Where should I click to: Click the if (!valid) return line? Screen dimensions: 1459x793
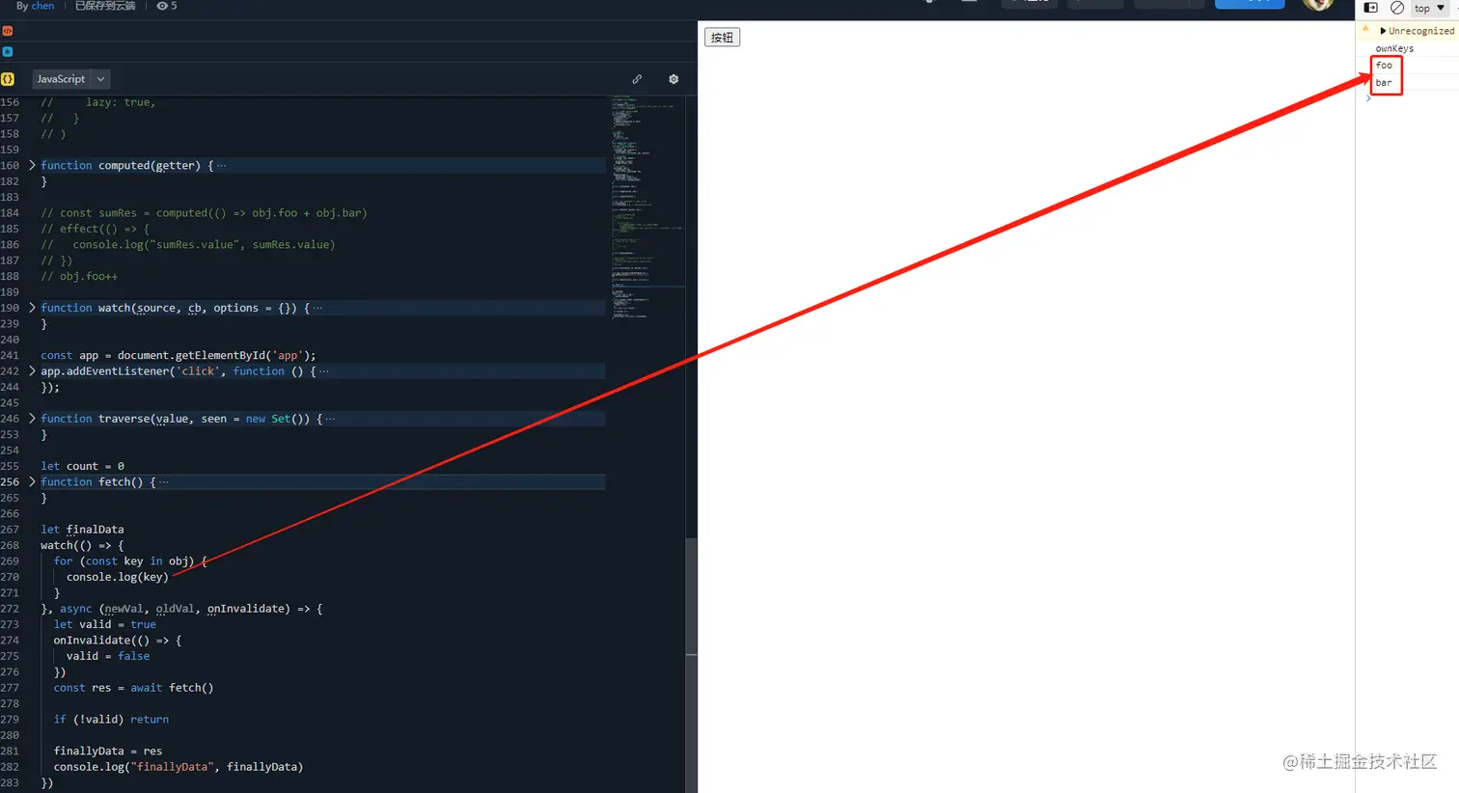pos(111,720)
